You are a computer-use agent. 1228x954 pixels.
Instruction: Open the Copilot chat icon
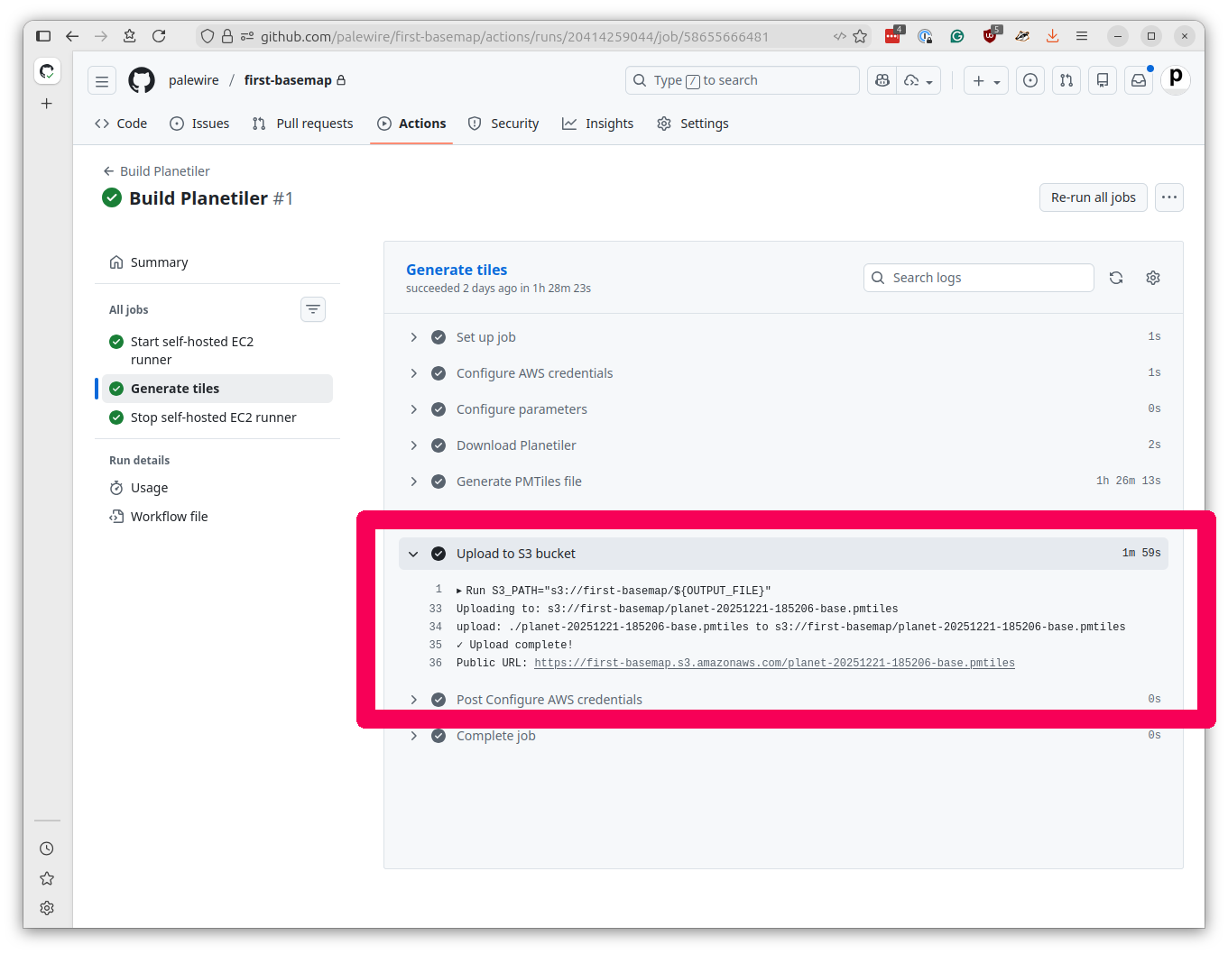tap(882, 80)
